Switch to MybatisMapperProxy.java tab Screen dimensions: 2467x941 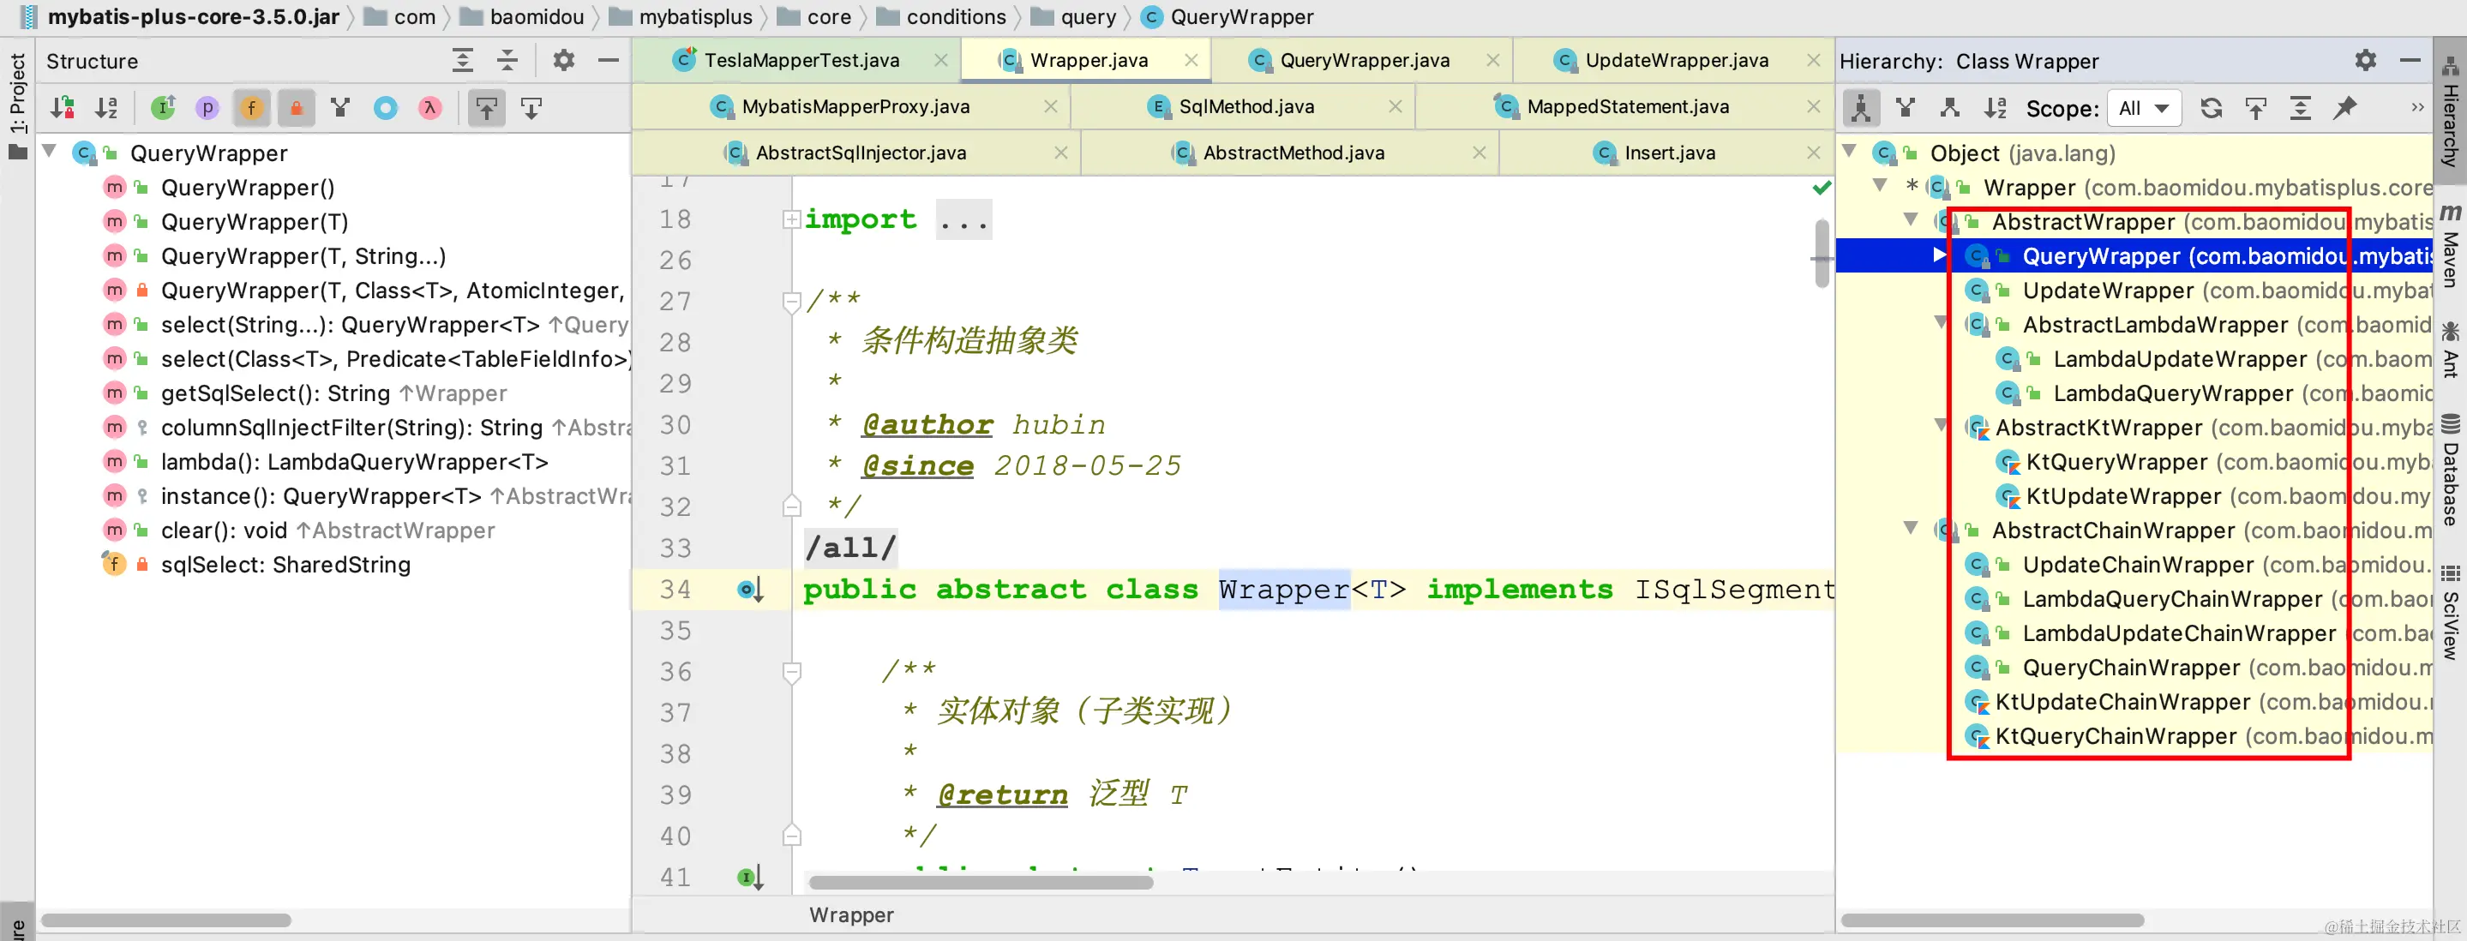[855, 106]
